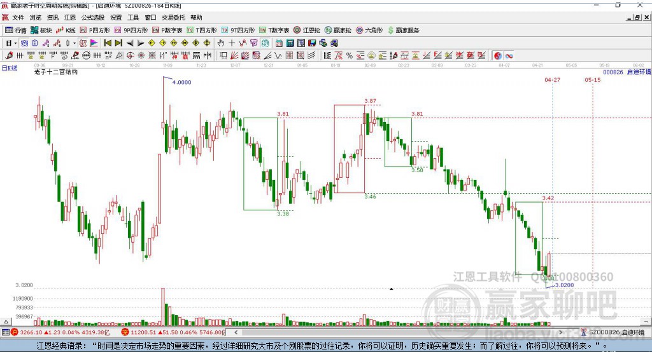652x352 pixels.
Task: Open the 公式选股 menu
Action: (x=93, y=17)
